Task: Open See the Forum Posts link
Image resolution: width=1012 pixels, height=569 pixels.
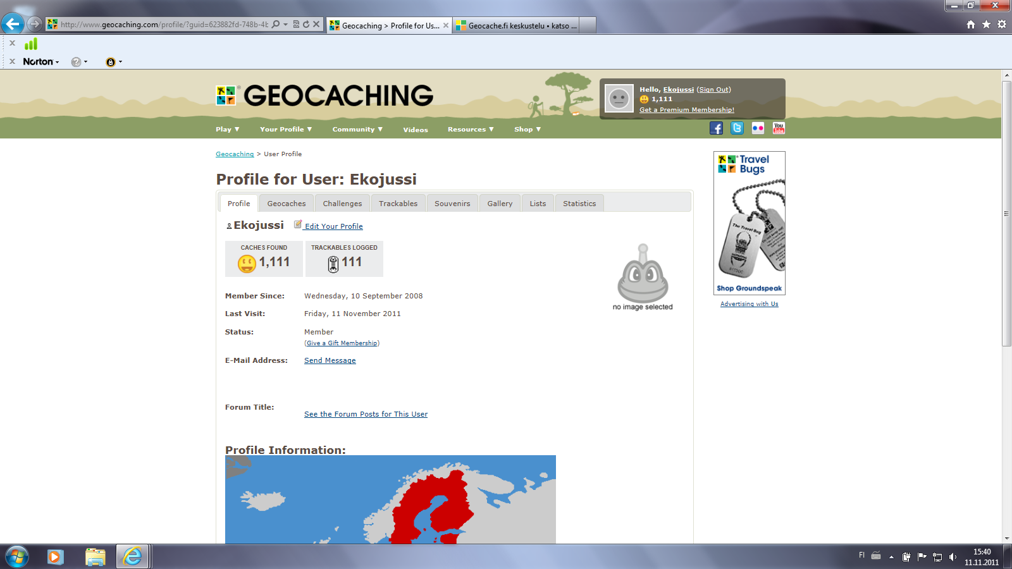Action: (366, 414)
